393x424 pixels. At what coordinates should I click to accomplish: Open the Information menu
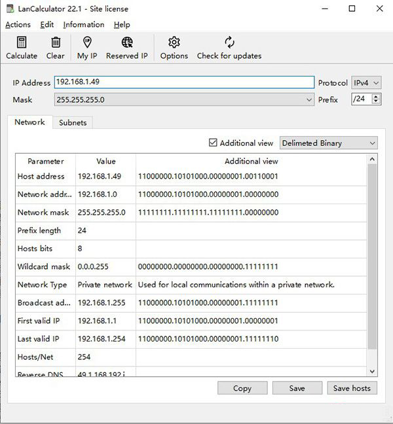tap(84, 25)
